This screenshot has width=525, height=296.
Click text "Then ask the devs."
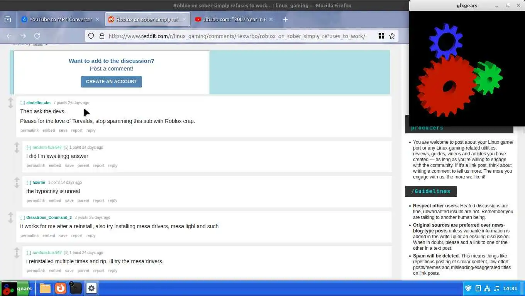[43, 111]
